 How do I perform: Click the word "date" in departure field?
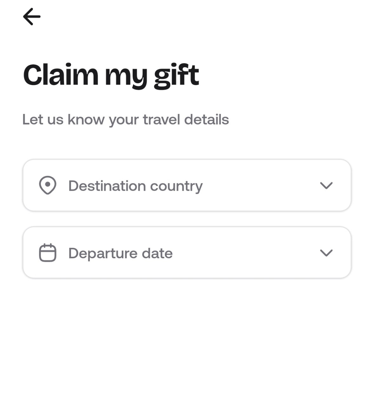pos(157,253)
